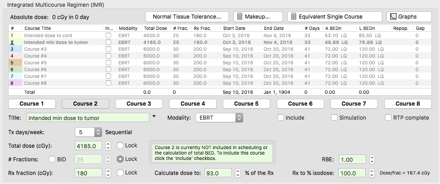440x184 pixels.
Task: Enable BID fractionation checkbox
Action: pyautogui.click(x=52, y=160)
